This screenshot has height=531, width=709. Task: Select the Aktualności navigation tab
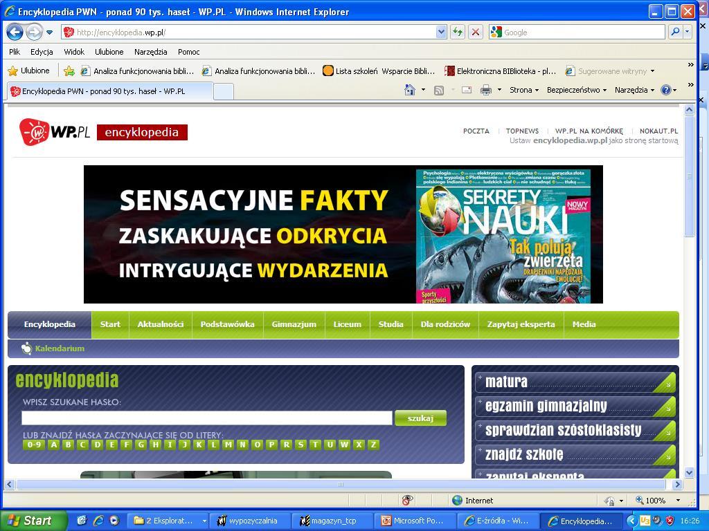tap(161, 324)
